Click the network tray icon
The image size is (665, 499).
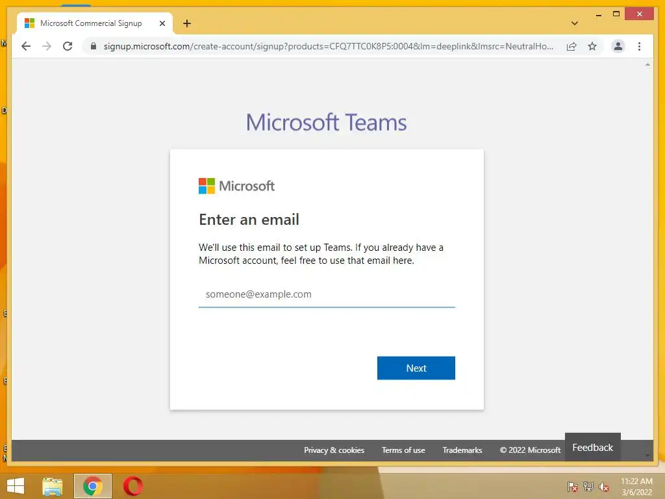[588, 486]
